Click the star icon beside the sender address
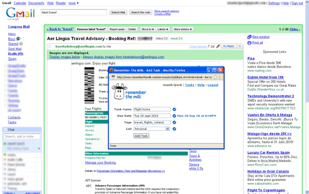Image resolution: width=309 pixels, height=194 pixels. click(50, 46)
